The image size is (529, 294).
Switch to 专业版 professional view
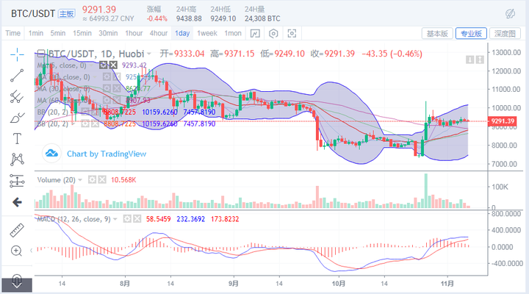(x=471, y=33)
